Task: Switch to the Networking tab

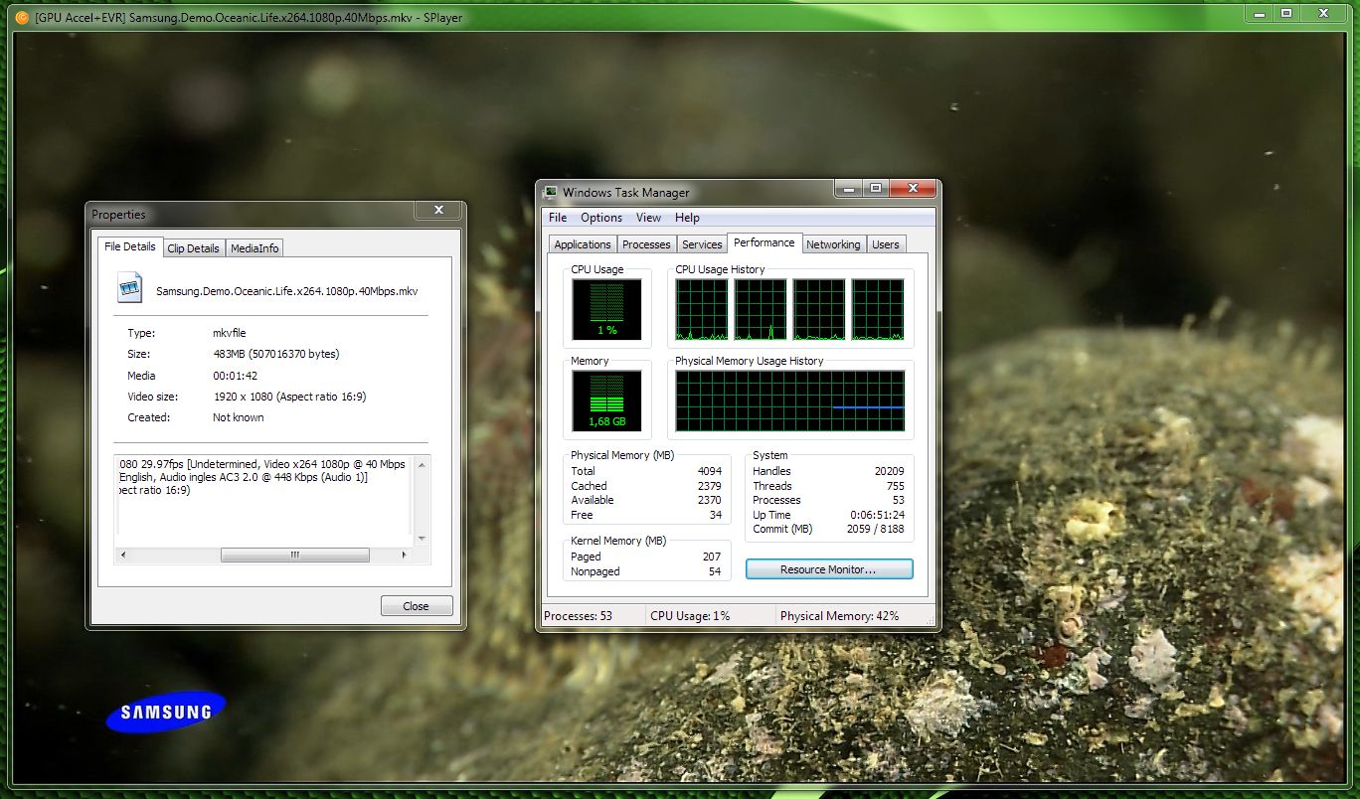Action: [x=833, y=244]
